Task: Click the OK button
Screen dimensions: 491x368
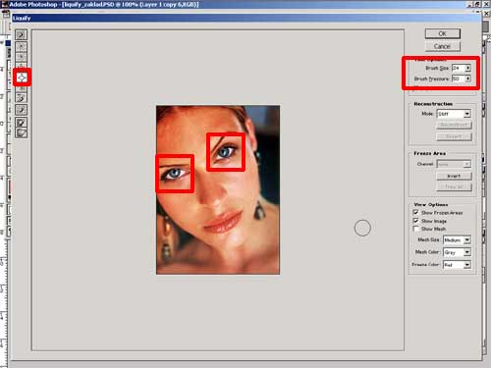Action: pyautogui.click(x=443, y=33)
